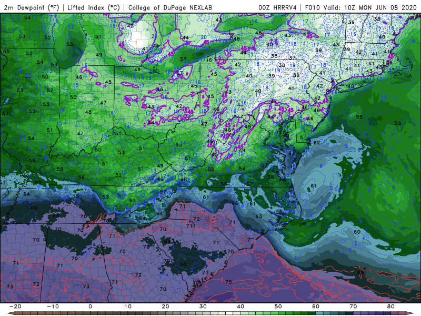
Task: Pick the white swatch under the 40 label
Action: [229, 313]
